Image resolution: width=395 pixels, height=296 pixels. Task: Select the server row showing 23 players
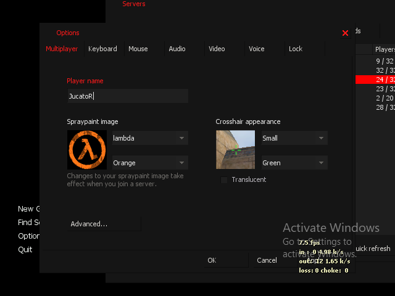tap(375, 89)
